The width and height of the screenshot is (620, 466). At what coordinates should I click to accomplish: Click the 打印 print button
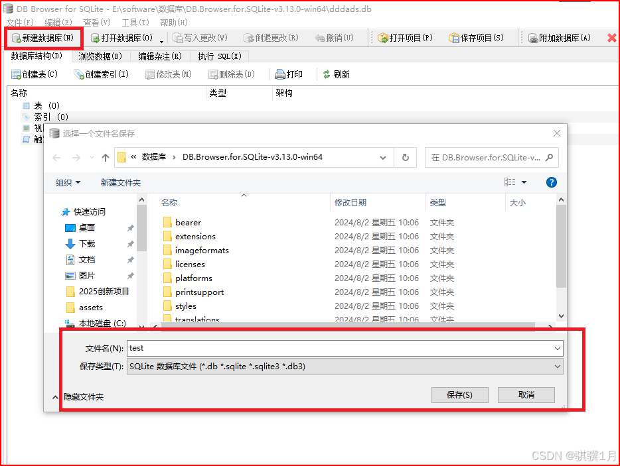[289, 74]
